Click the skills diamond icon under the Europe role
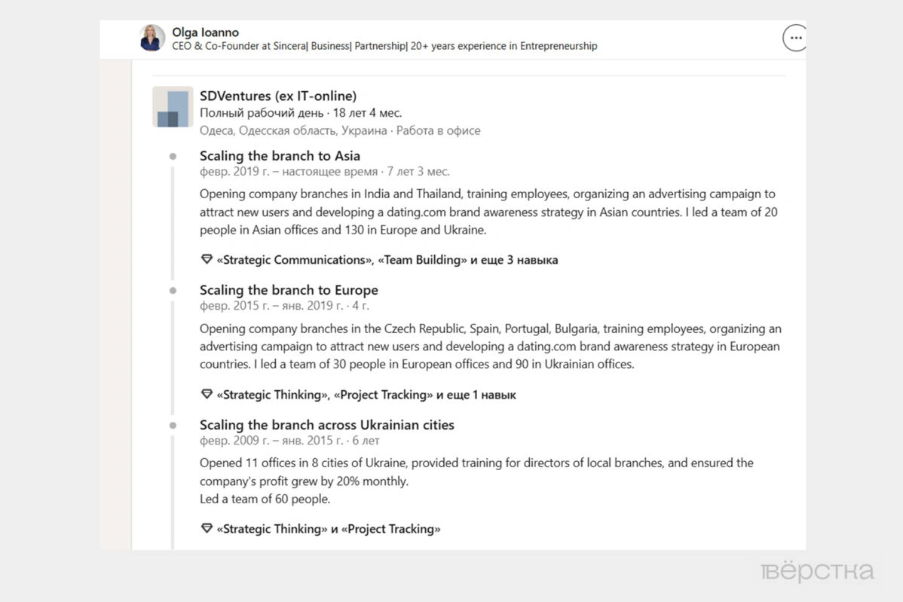903x602 pixels. tap(207, 394)
